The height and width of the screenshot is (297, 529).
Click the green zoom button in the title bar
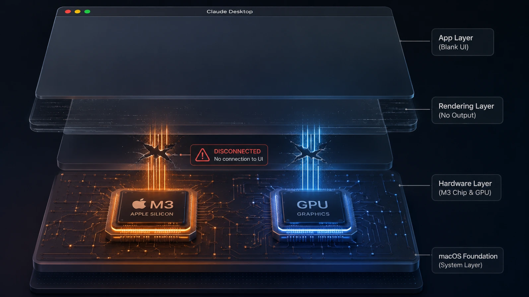(x=87, y=12)
